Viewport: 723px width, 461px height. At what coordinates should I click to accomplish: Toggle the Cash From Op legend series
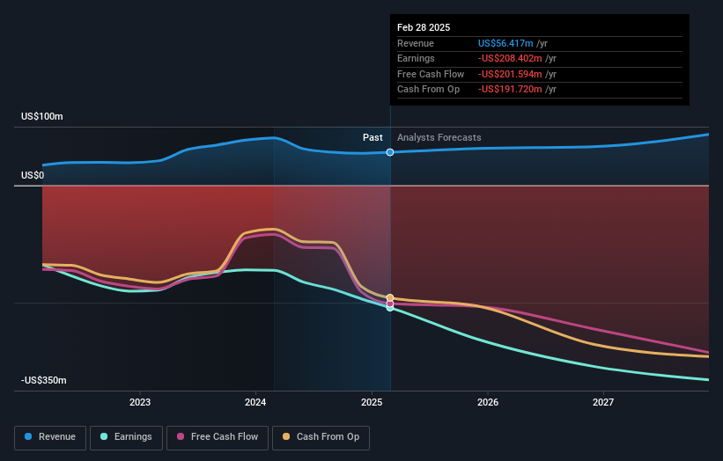[321, 437]
